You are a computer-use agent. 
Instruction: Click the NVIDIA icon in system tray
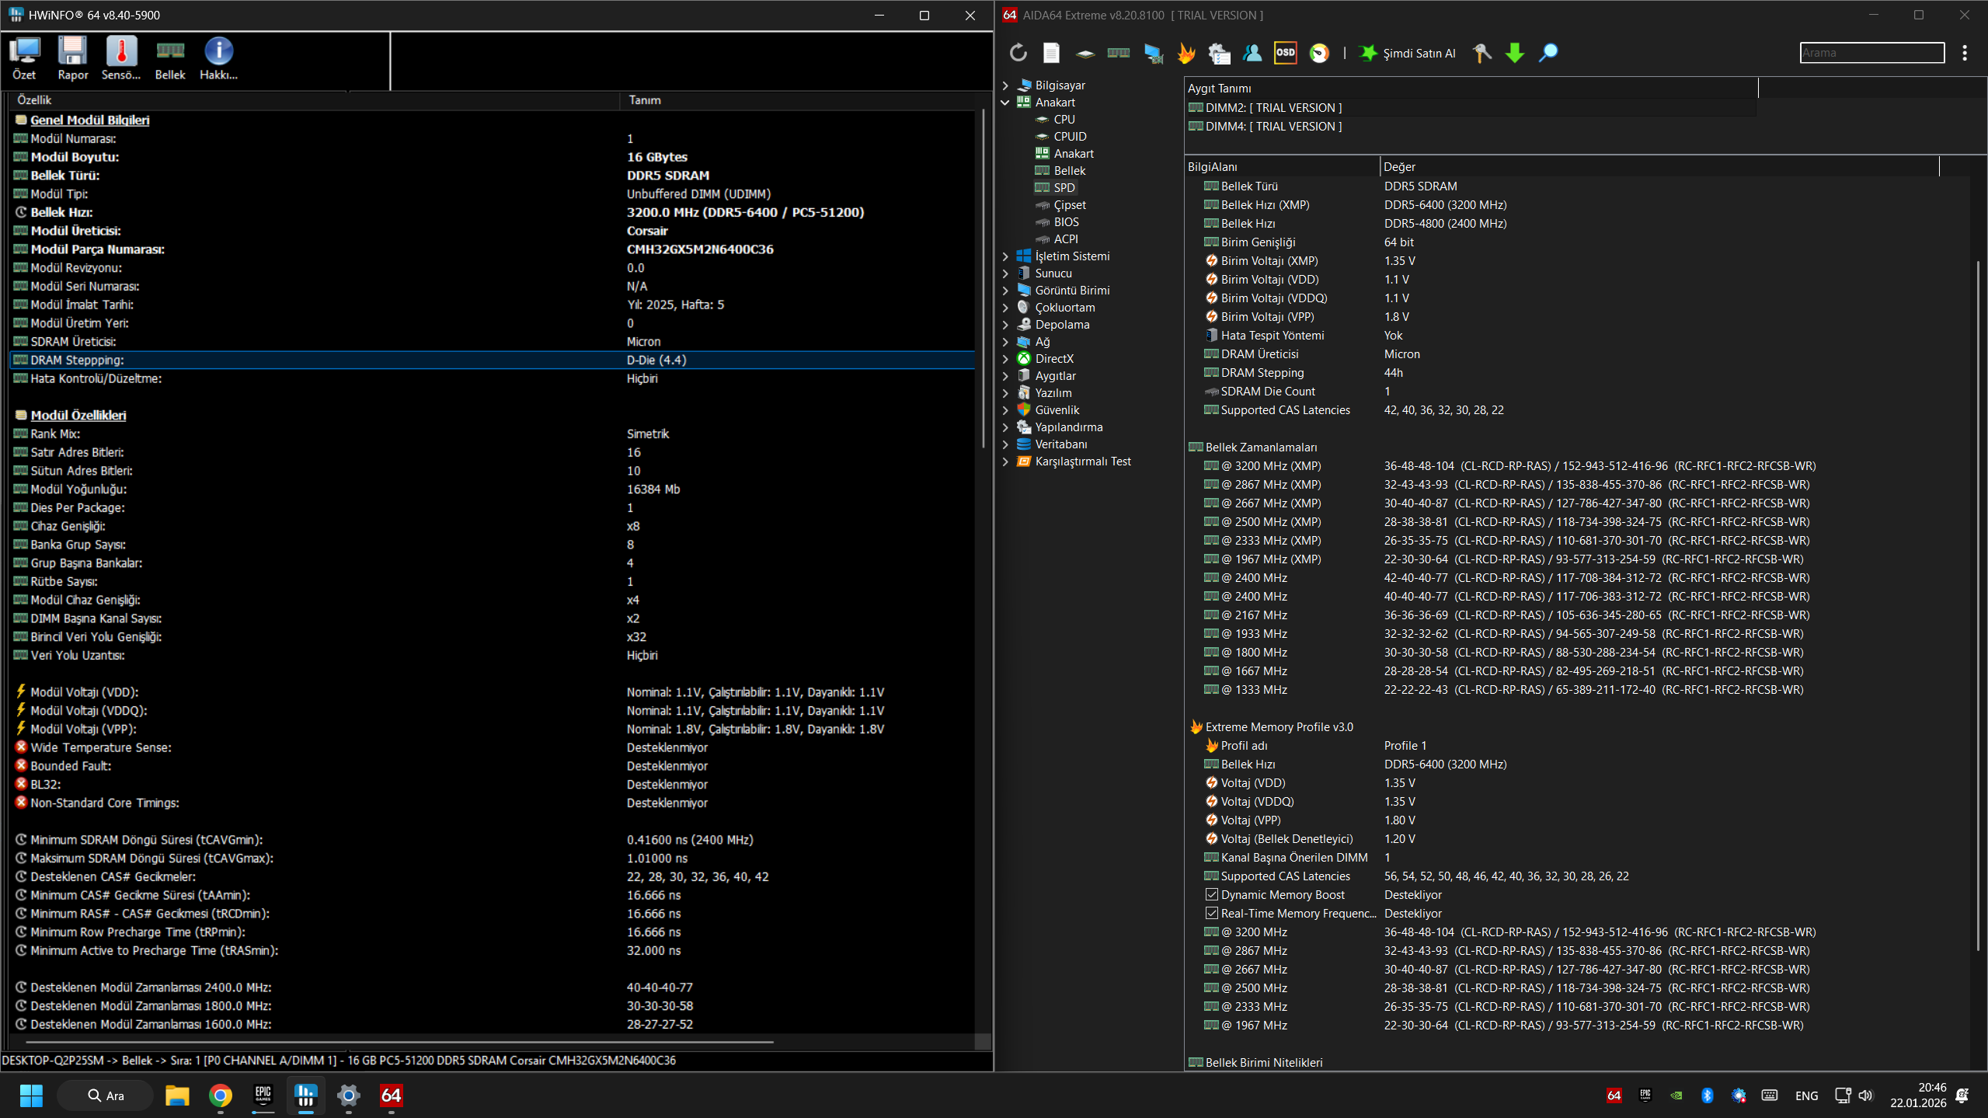(1676, 1095)
